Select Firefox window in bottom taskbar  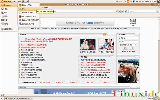[x=19, y=98]
